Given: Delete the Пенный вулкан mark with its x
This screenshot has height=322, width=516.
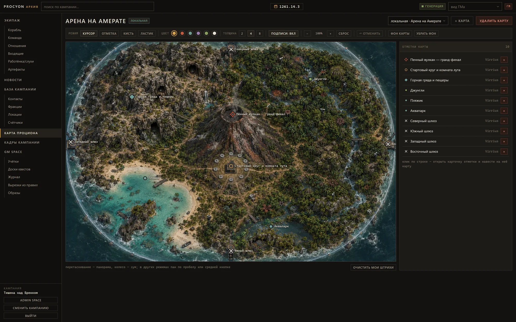Looking at the screenshot, I should (504, 60).
